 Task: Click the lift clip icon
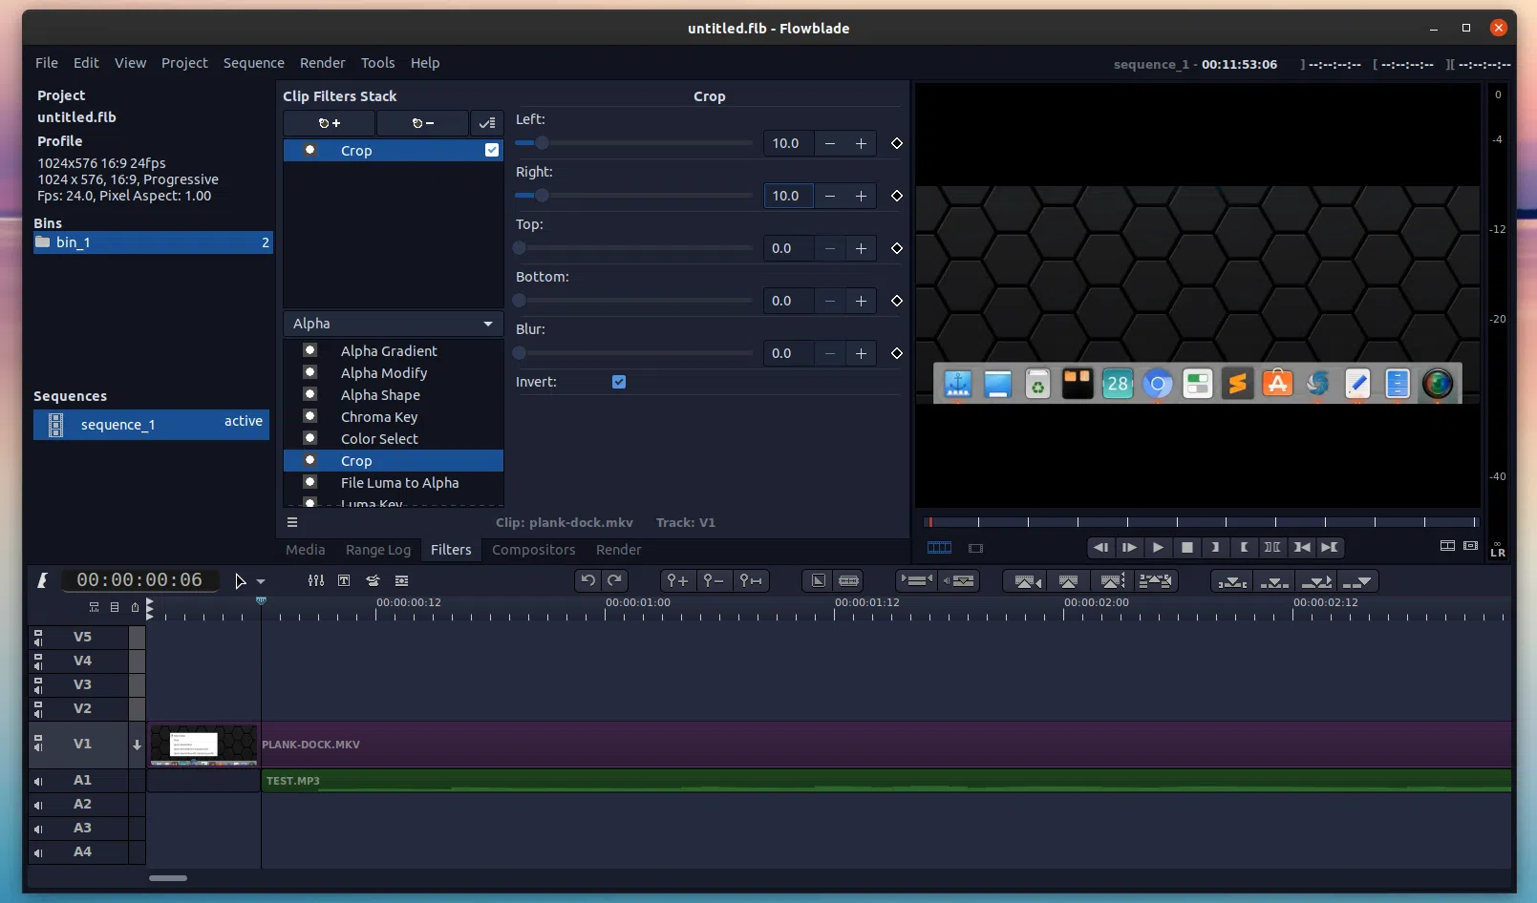click(1069, 580)
